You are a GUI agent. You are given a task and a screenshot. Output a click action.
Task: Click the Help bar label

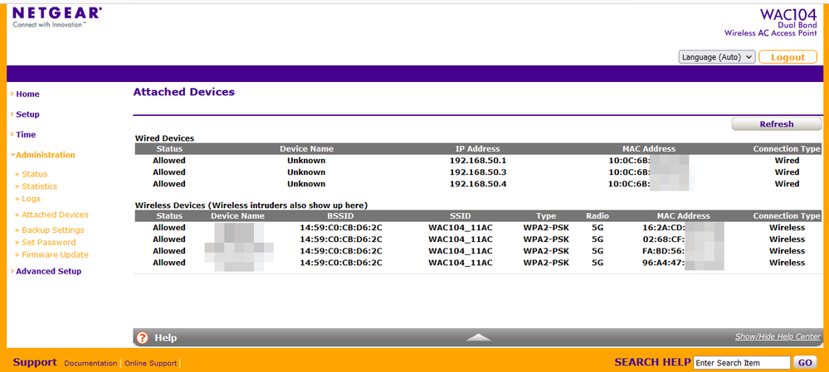point(165,338)
